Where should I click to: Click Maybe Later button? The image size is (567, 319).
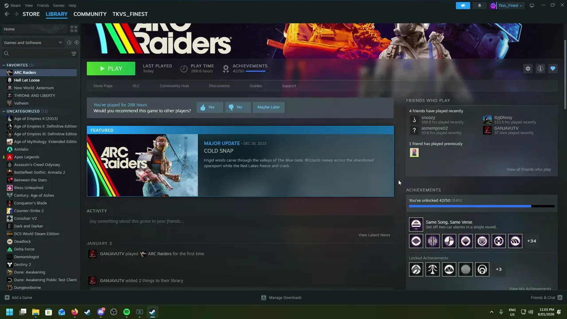click(268, 107)
